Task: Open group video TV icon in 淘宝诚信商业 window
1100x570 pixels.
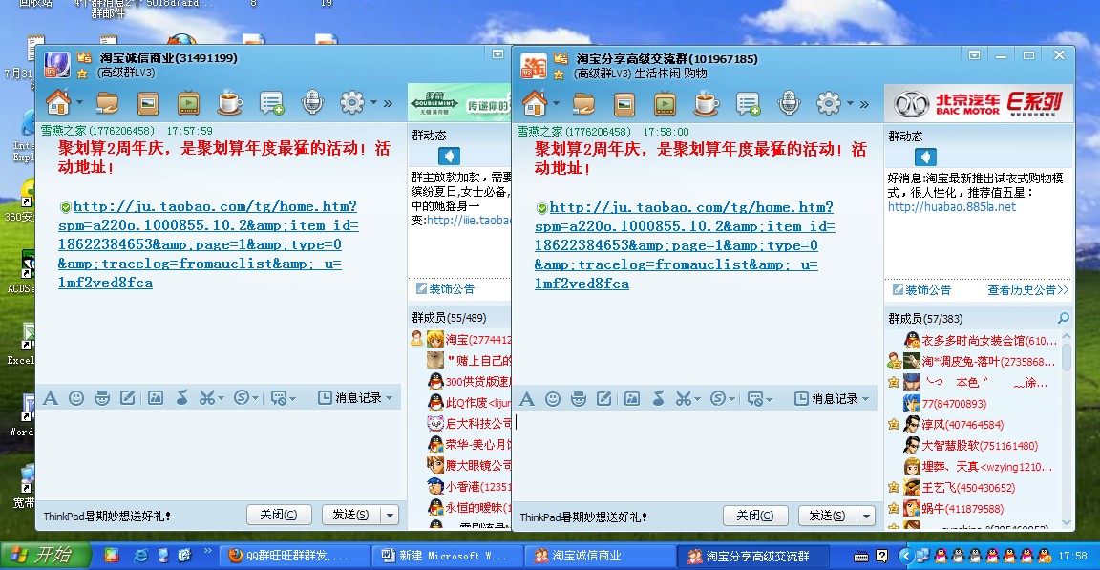Action: tap(188, 103)
